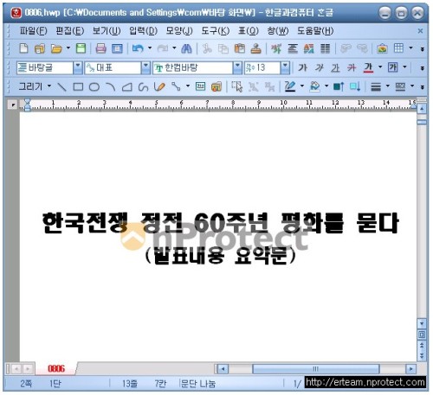Click the new document icon
This screenshot has width=433, height=395.
coord(23,48)
